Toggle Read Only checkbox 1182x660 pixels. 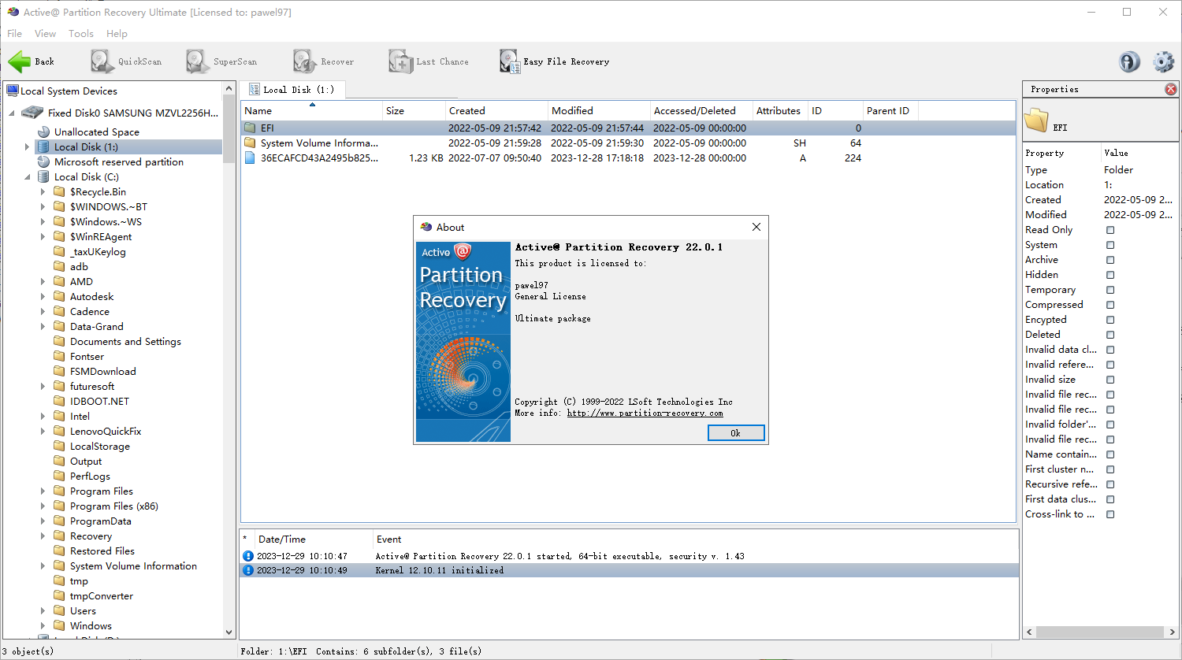click(1110, 230)
